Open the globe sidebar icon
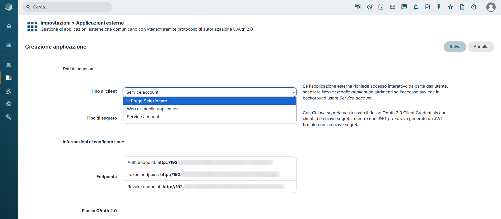 point(9,104)
